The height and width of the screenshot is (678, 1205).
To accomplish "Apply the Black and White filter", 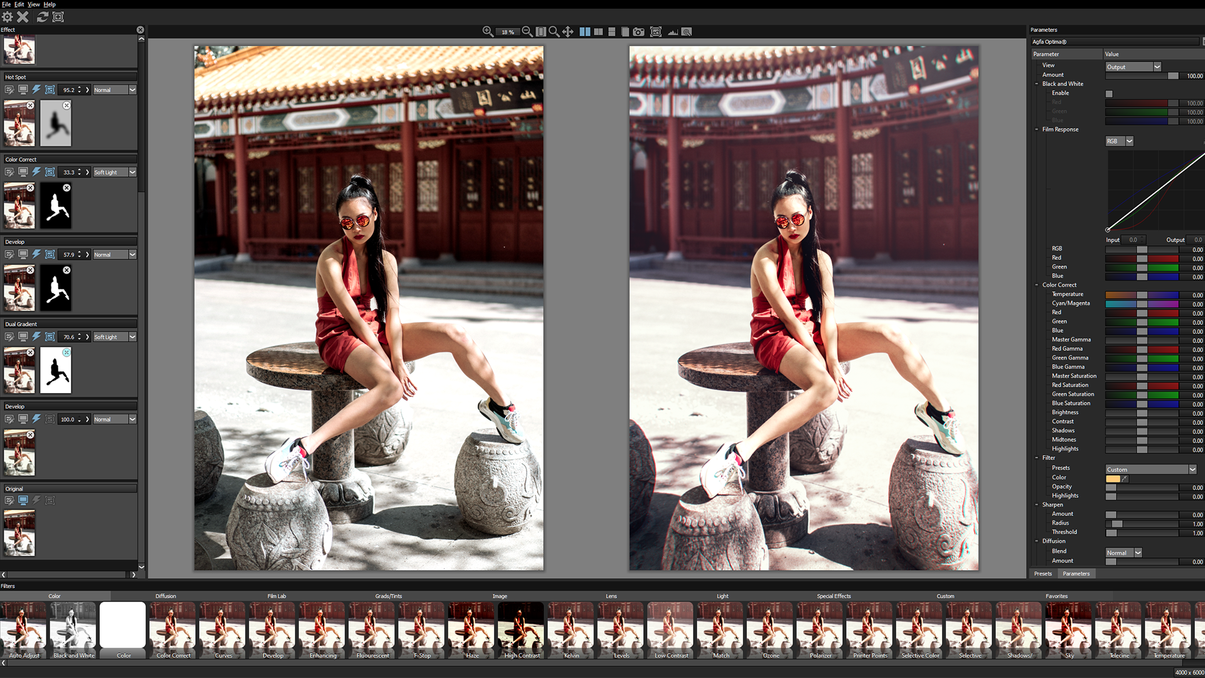I will pos(73,630).
